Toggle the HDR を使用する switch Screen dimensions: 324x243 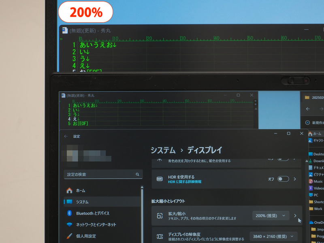[x=283, y=179]
